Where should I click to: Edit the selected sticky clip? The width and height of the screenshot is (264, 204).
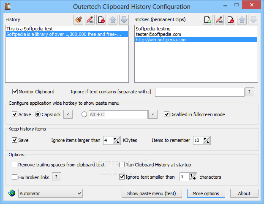(x=219, y=20)
